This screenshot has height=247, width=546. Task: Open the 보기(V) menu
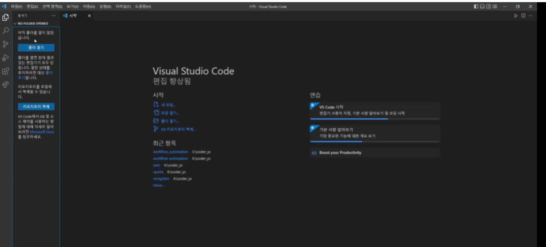point(73,7)
